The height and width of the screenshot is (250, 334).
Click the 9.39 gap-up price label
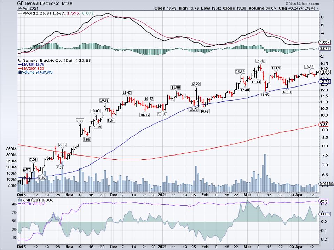click(x=80, y=120)
